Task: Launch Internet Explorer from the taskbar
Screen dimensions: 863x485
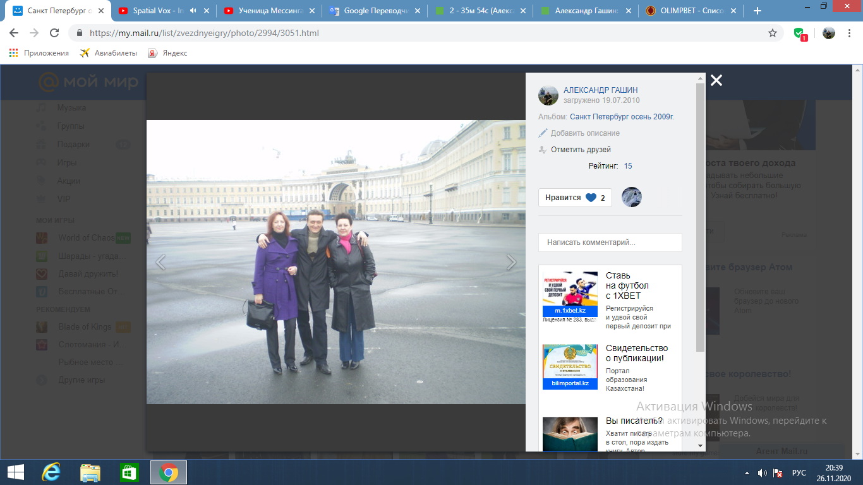Action: (x=51, y=472)
